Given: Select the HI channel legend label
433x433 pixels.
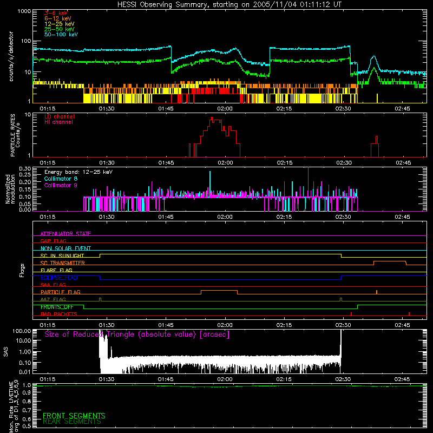Looking at the screenshot, I should point(58,122).
